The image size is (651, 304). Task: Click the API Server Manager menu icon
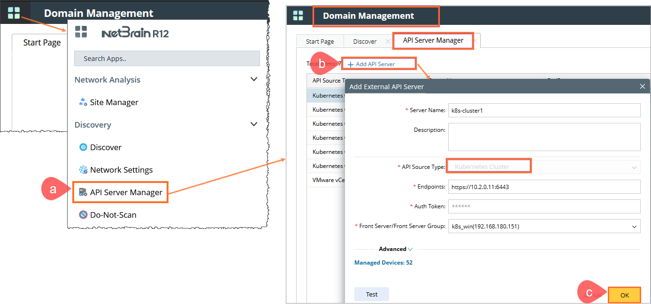point(83,192)
